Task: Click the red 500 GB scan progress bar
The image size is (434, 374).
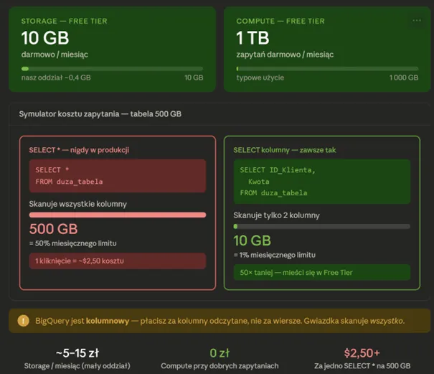Action: [x=118, y=215]
